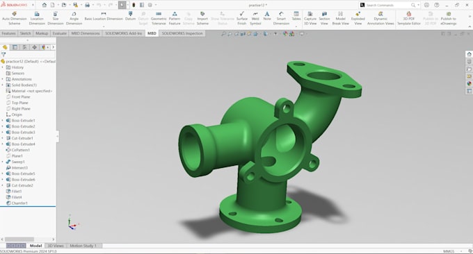Screen dimensions: 473x254
Task: Open the Save dropdown arrow
Action: coord(81,5)
